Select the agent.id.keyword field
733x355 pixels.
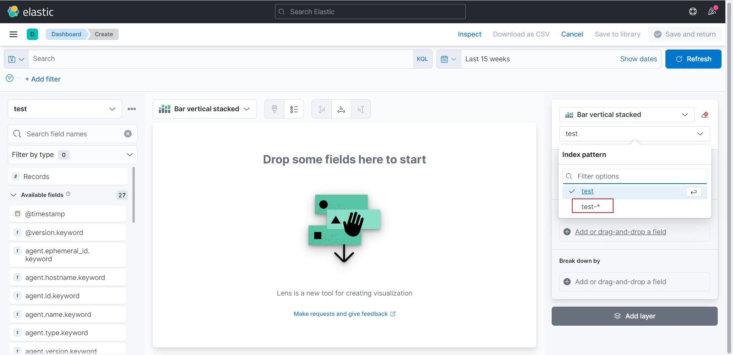point(68,296)
